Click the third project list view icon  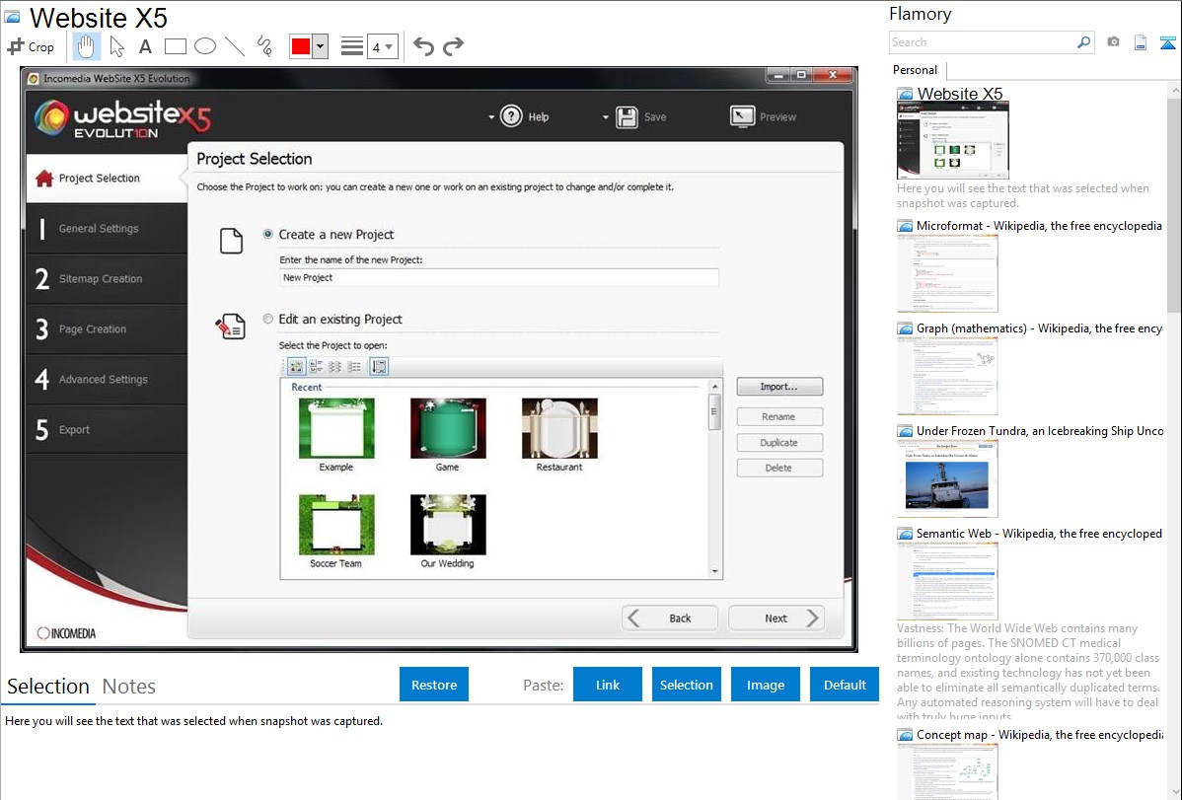335,366
